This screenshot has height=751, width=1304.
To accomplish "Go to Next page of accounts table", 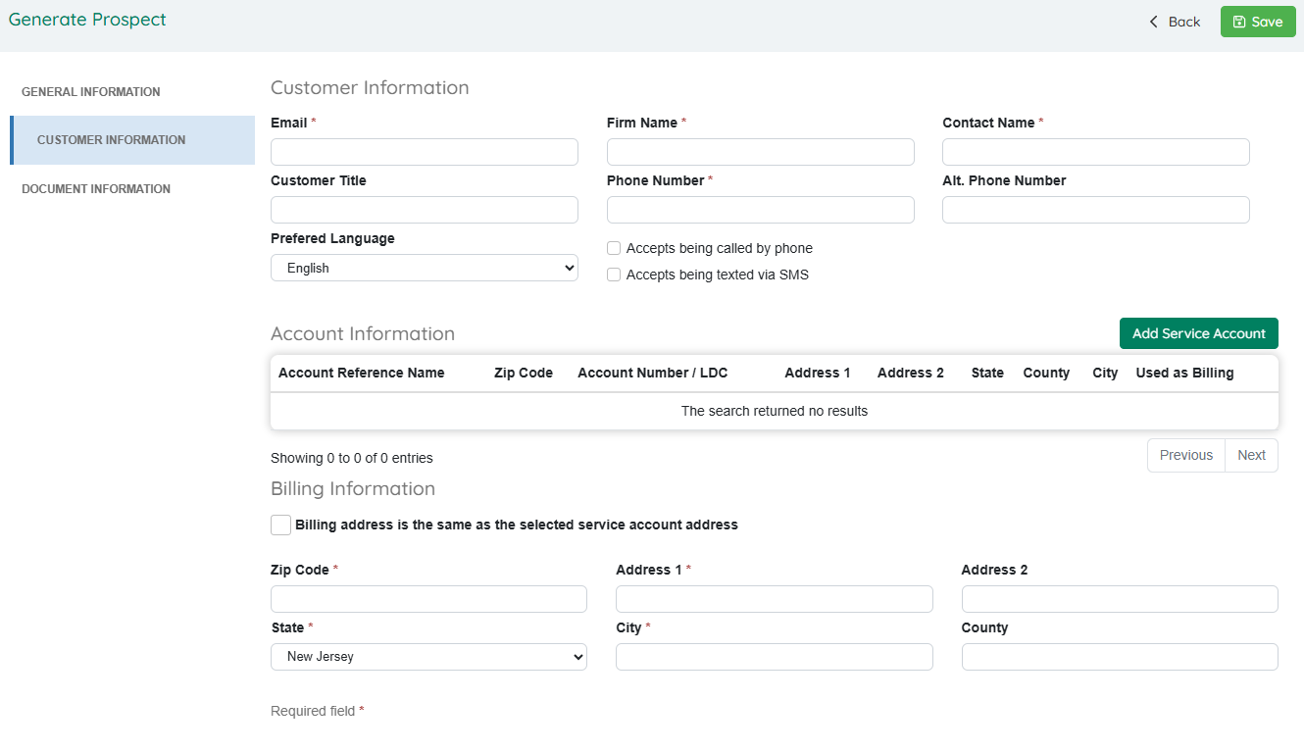I will pyautogui.click(x=1251, y=455).
